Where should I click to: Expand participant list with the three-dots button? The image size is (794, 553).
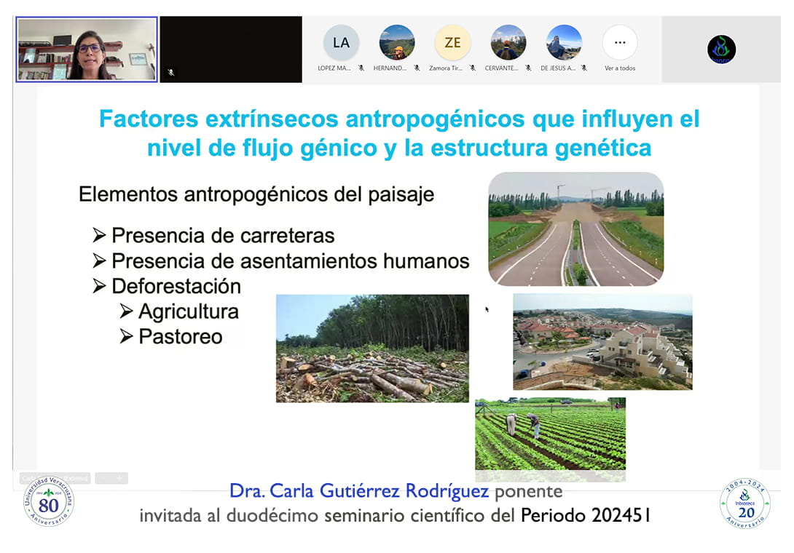[x=620, y=43]
